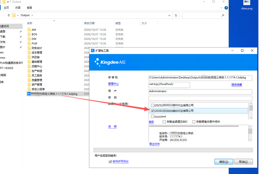Select the 基础管理 folder icon

29,62
